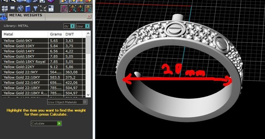The image size is (265, 139).
Task: Select the Yellow Gold 22:9KY row
Action: click(x=44, y=72)
